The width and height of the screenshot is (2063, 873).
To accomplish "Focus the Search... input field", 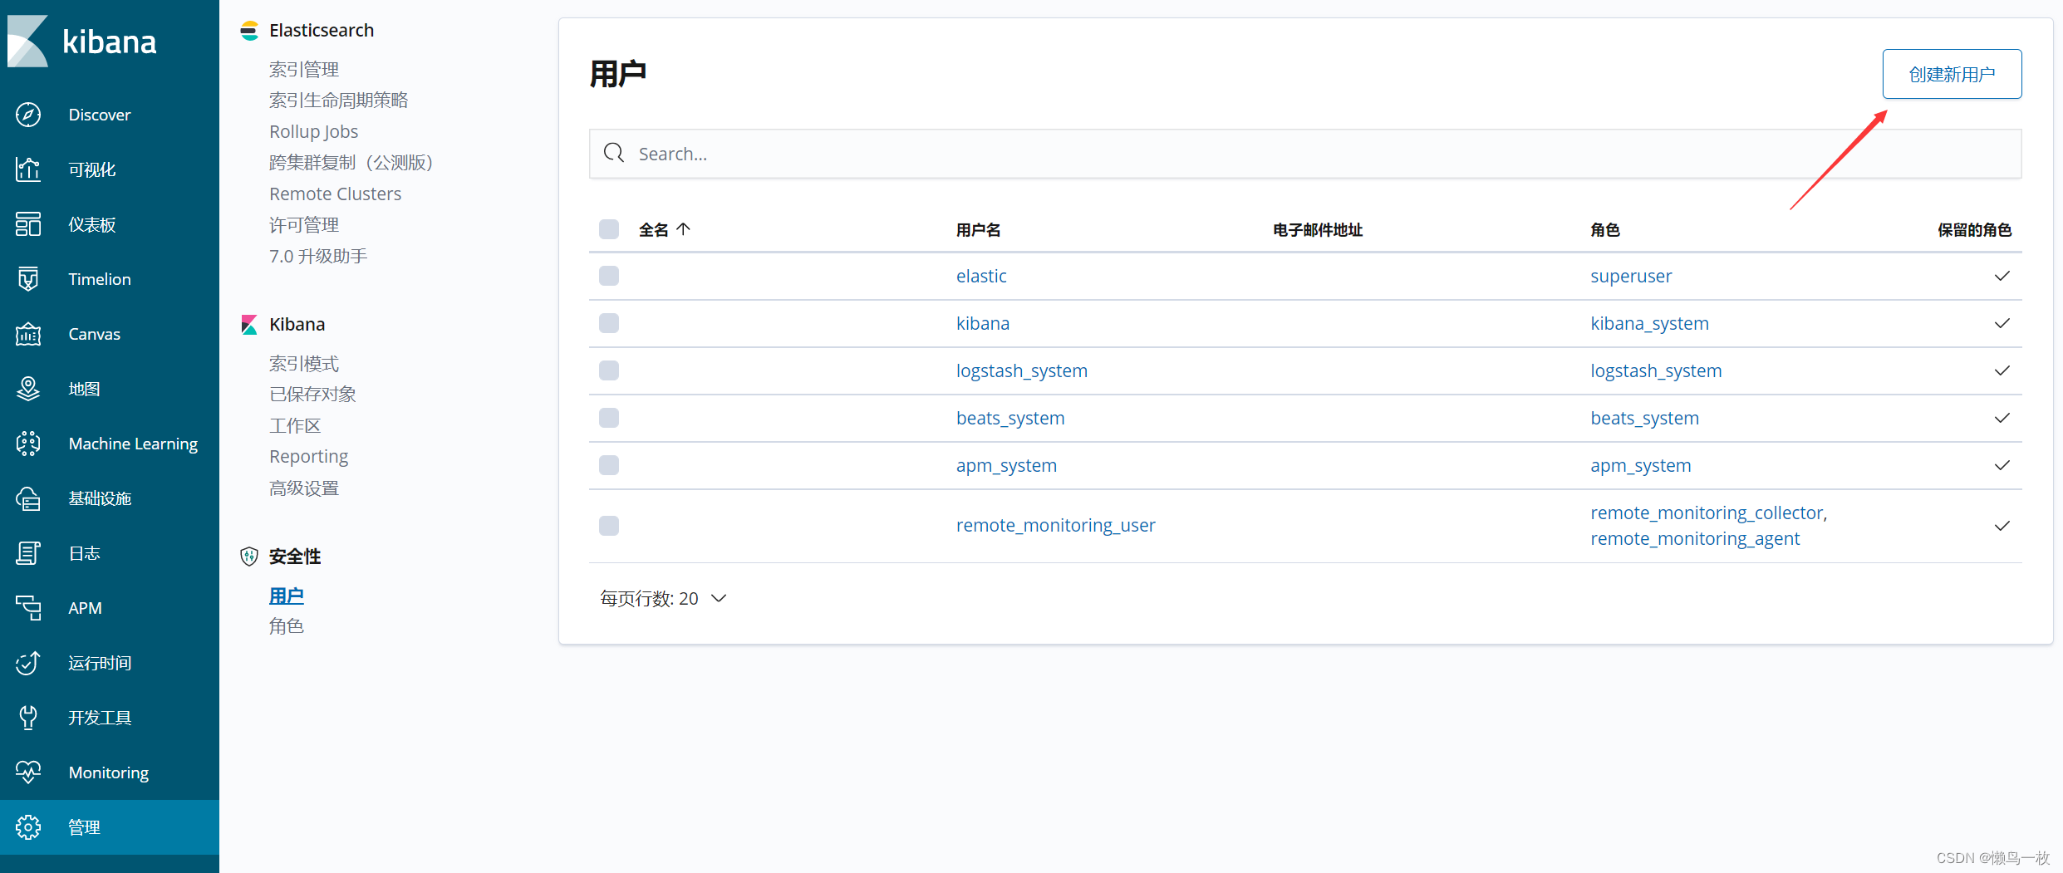I will coord(1305,154).
